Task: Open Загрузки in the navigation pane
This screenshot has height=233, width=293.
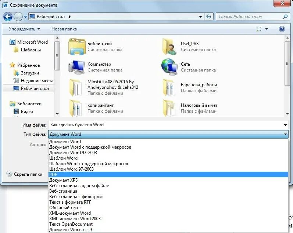Action: tap(26, 73)
